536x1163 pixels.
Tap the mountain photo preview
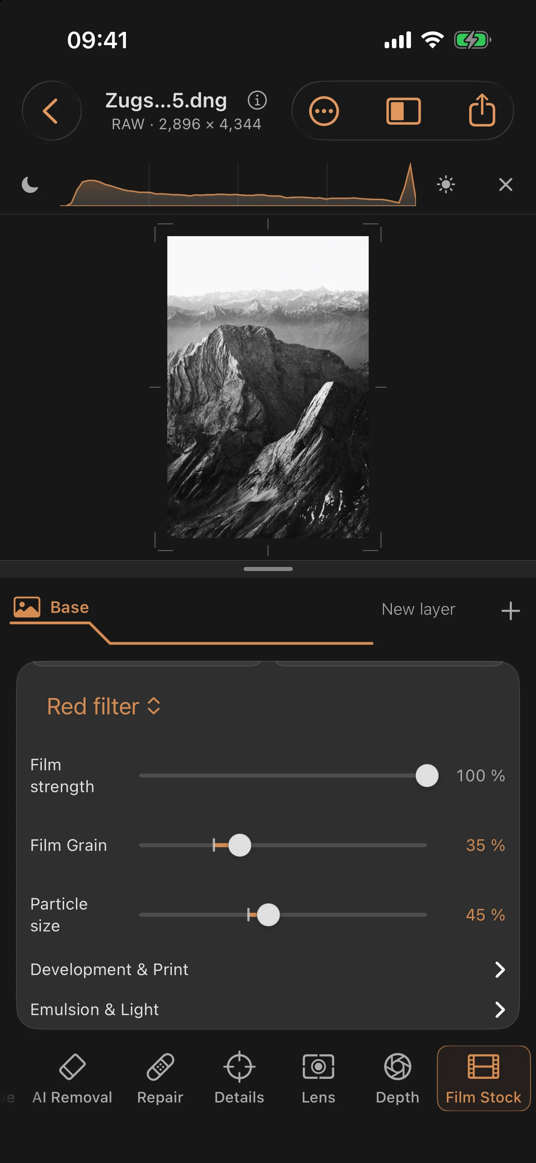click(x=268, y=387)
